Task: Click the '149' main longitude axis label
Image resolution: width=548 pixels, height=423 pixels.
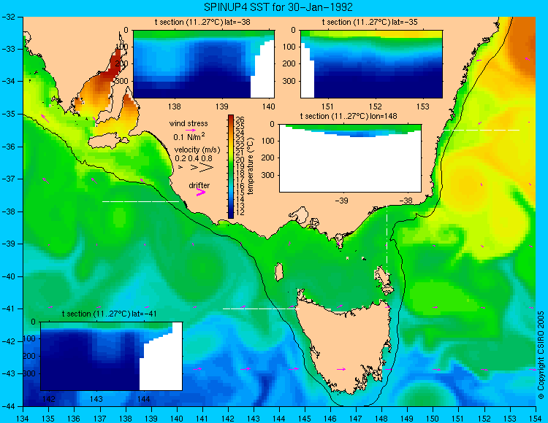Action: point(407,419)
